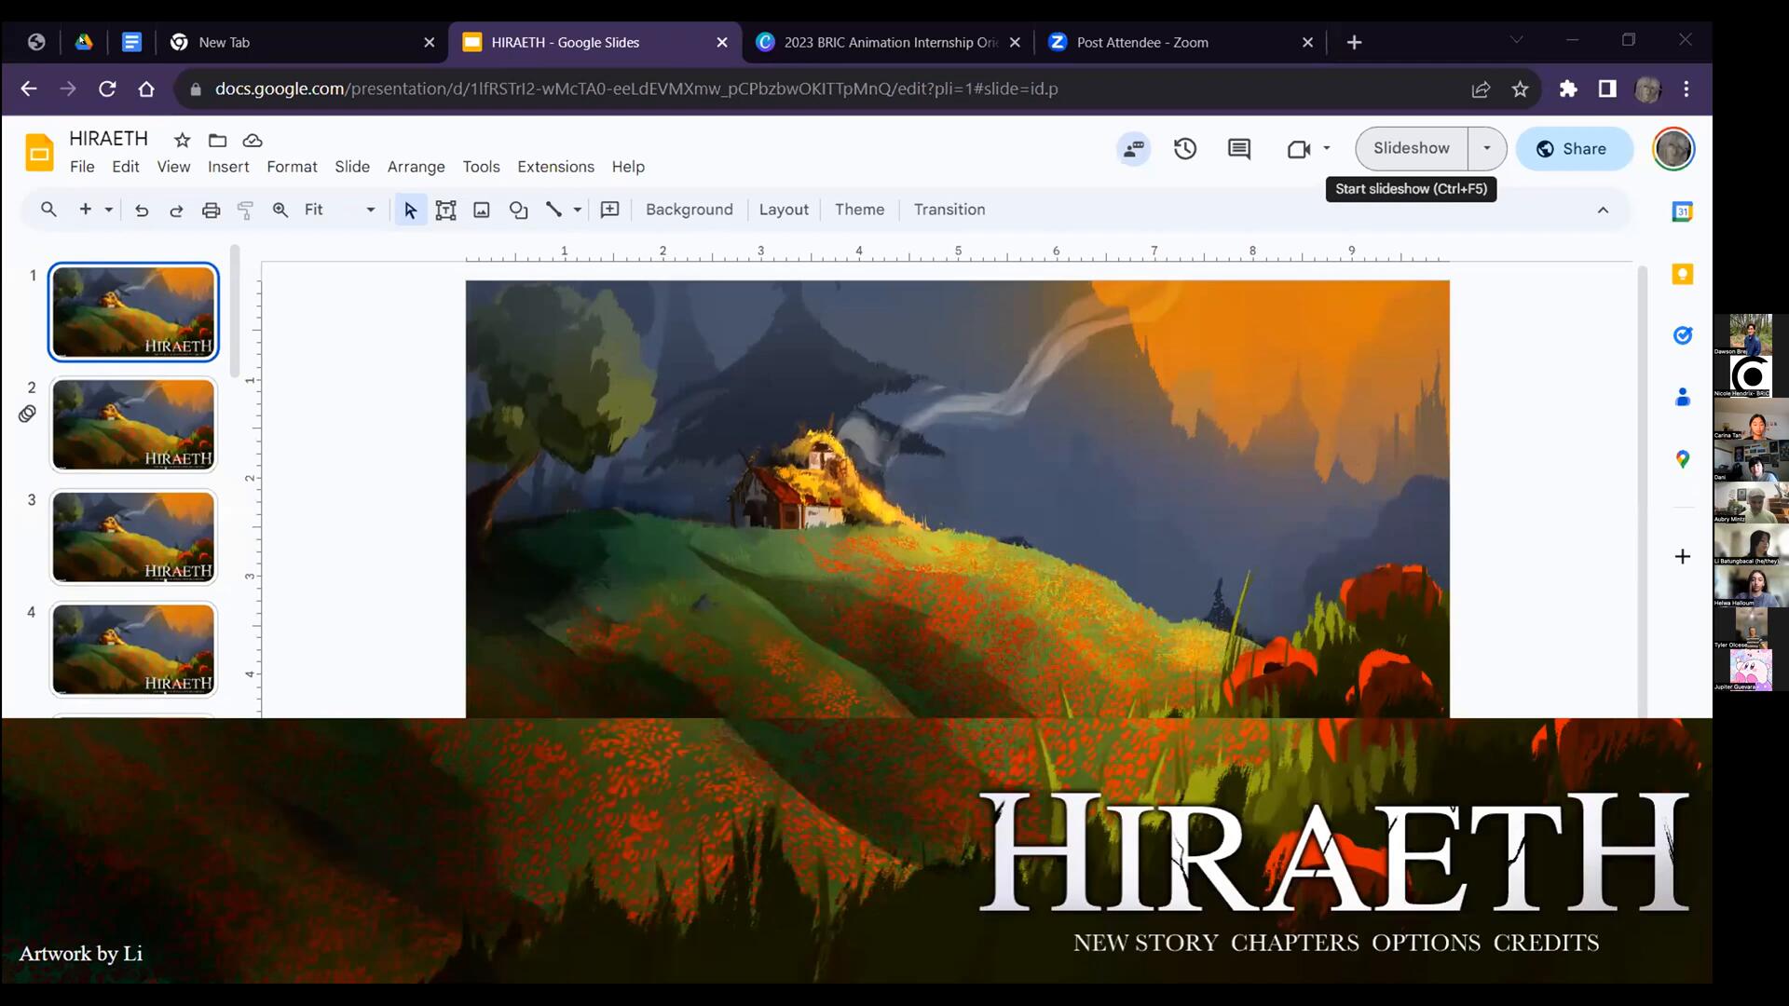Star the HIRAETH presentation
Screen dimensions: 1789x1006
(x=182, y=140)
